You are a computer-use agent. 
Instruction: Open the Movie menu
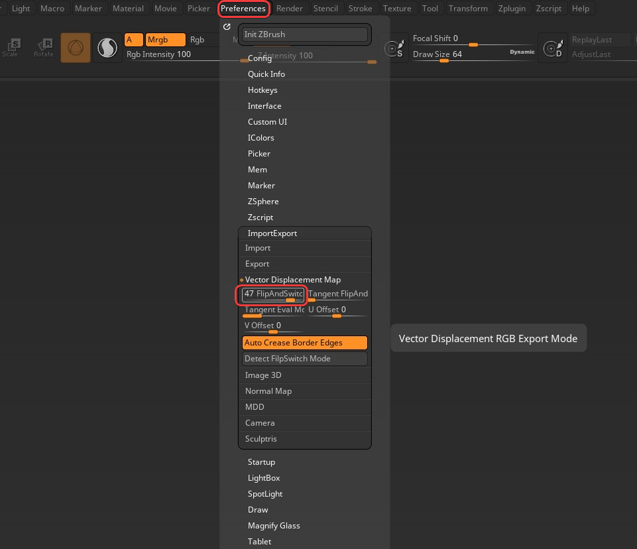(165, 8)
